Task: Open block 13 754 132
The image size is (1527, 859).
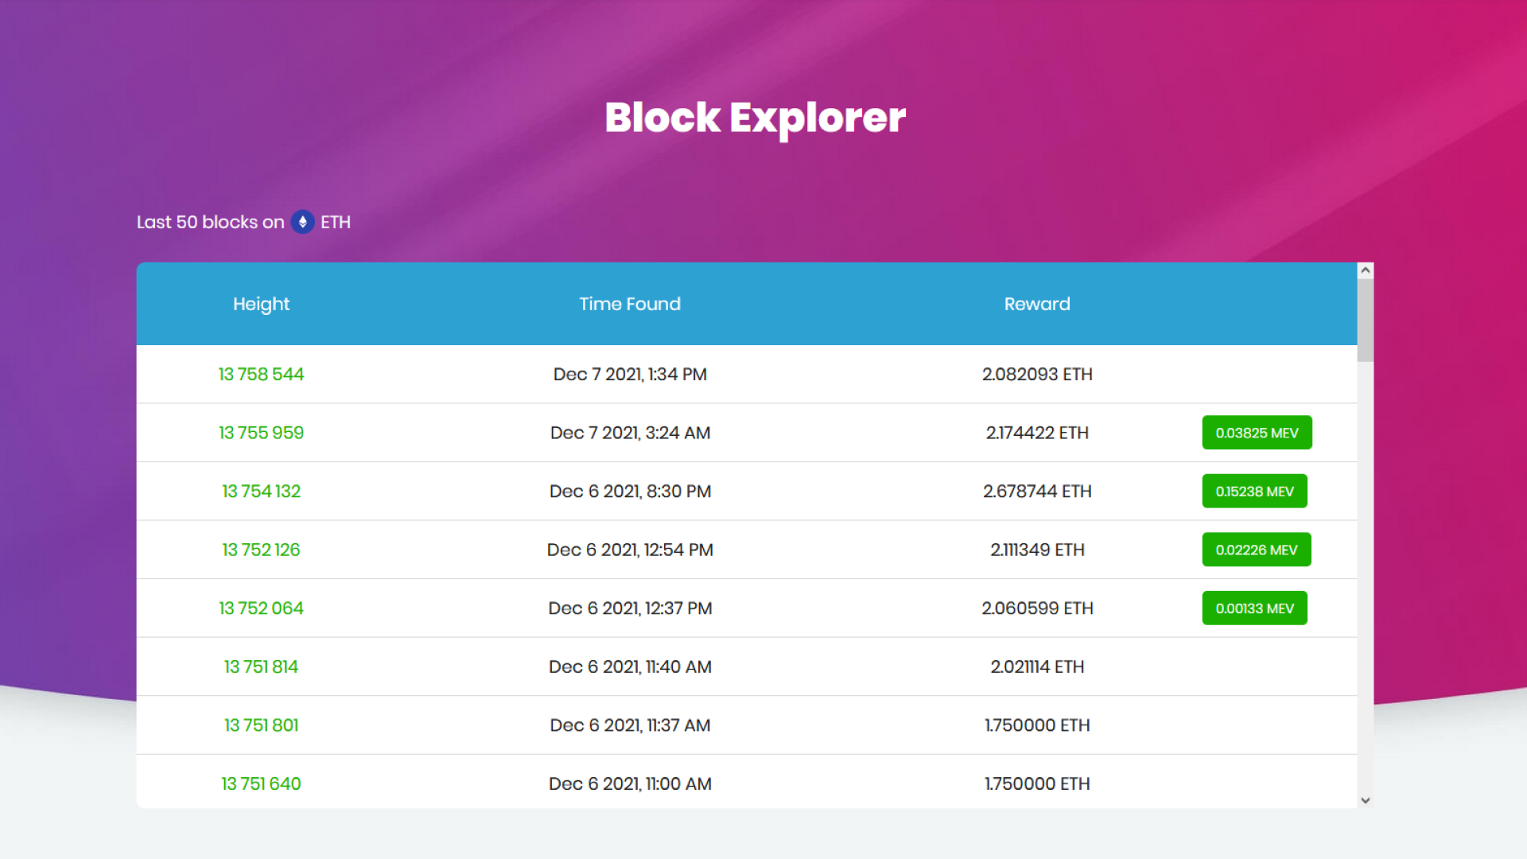Action: coord(261,492)
